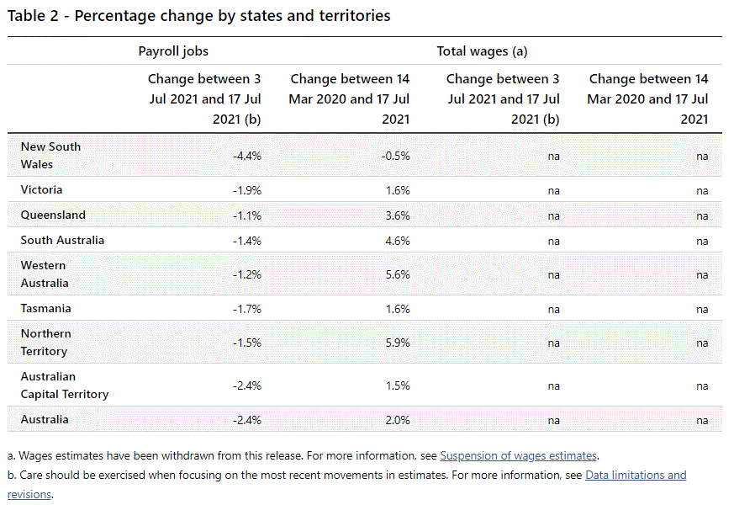Click the Victoria row label

coord(41,189)
